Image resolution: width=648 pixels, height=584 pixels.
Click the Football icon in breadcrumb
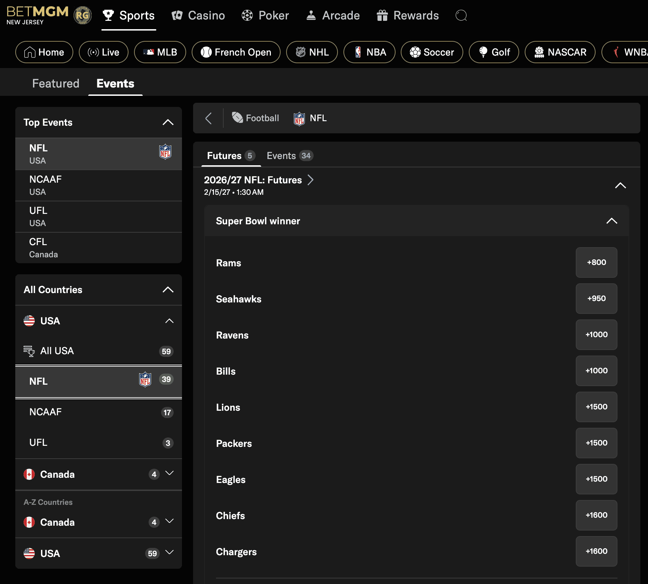pyautogui.click(x=238, y=118)
